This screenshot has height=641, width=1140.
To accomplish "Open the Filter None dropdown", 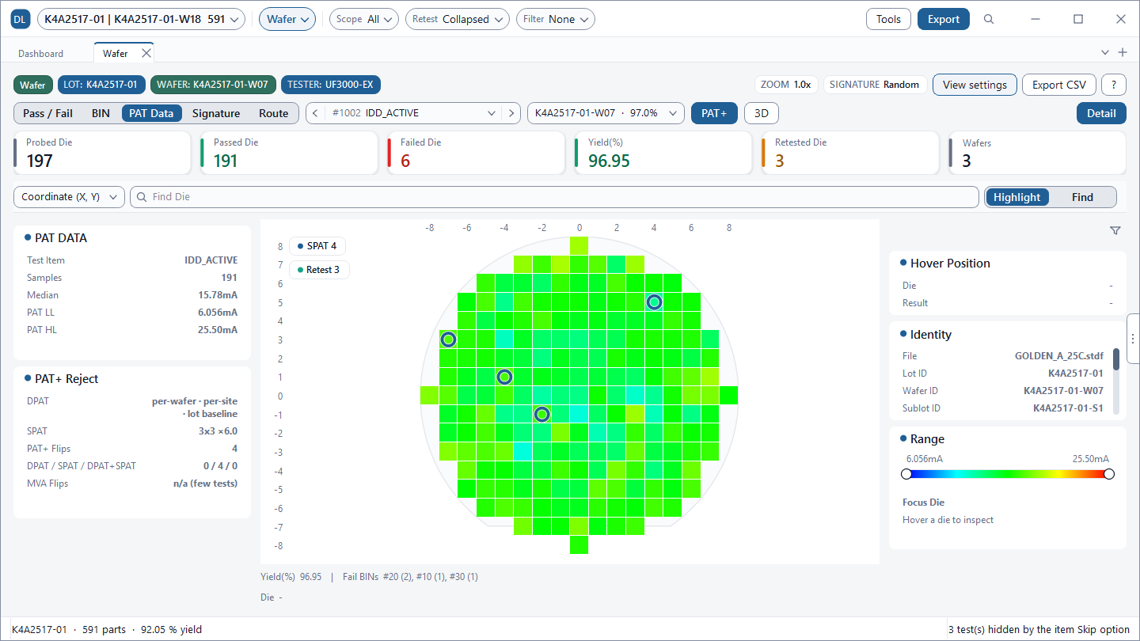I will point(555,20).
